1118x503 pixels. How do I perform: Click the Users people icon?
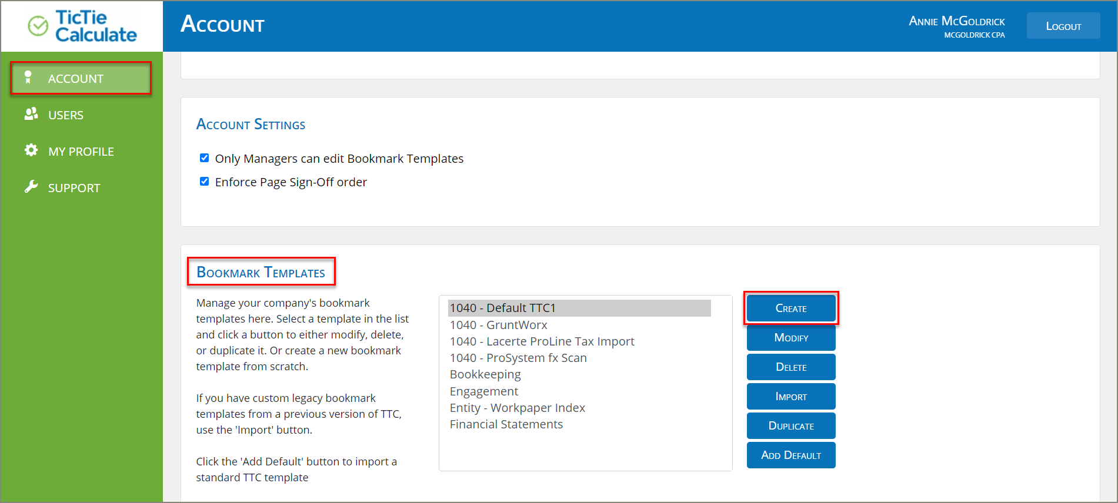[31, 114]
